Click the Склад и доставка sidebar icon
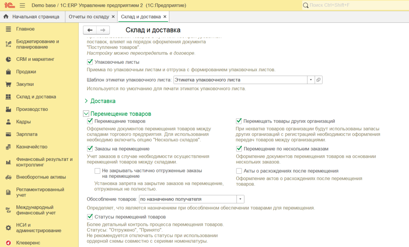The image size is (409, 247). [8, 97]
